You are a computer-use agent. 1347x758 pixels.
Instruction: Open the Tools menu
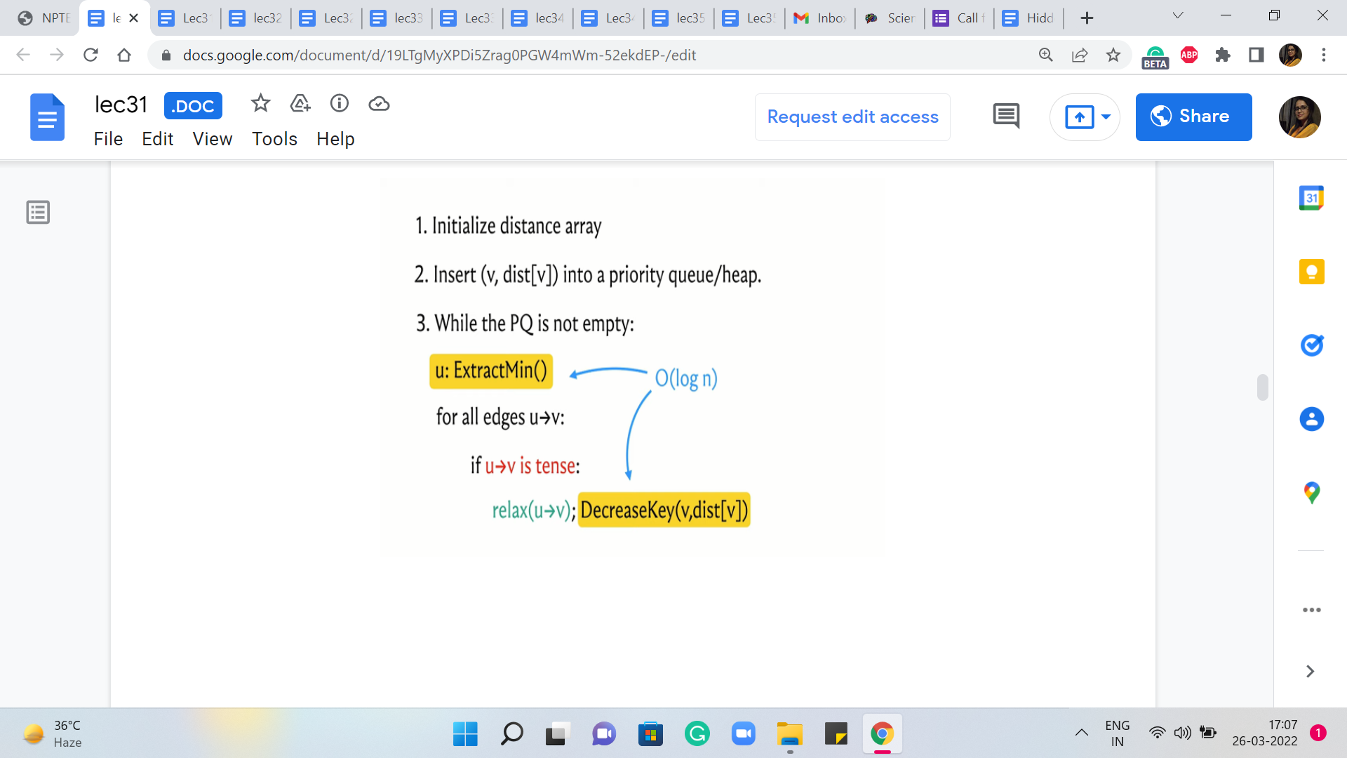pyautogui.click(x=274, y=139)
